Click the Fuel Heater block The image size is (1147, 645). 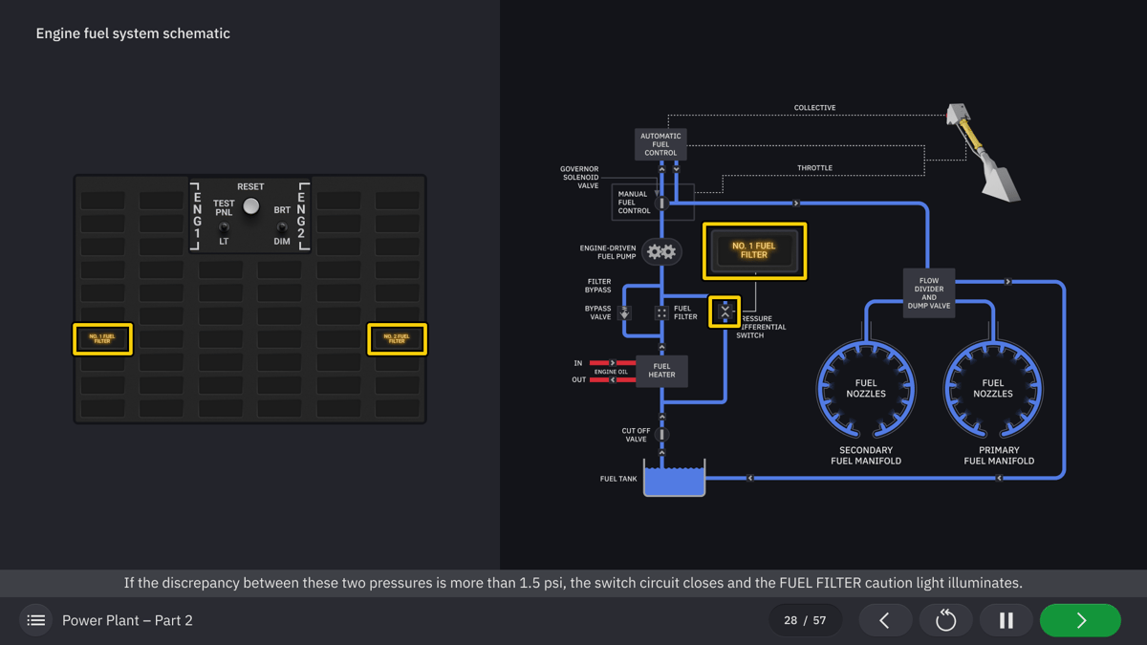click(661, 371)
